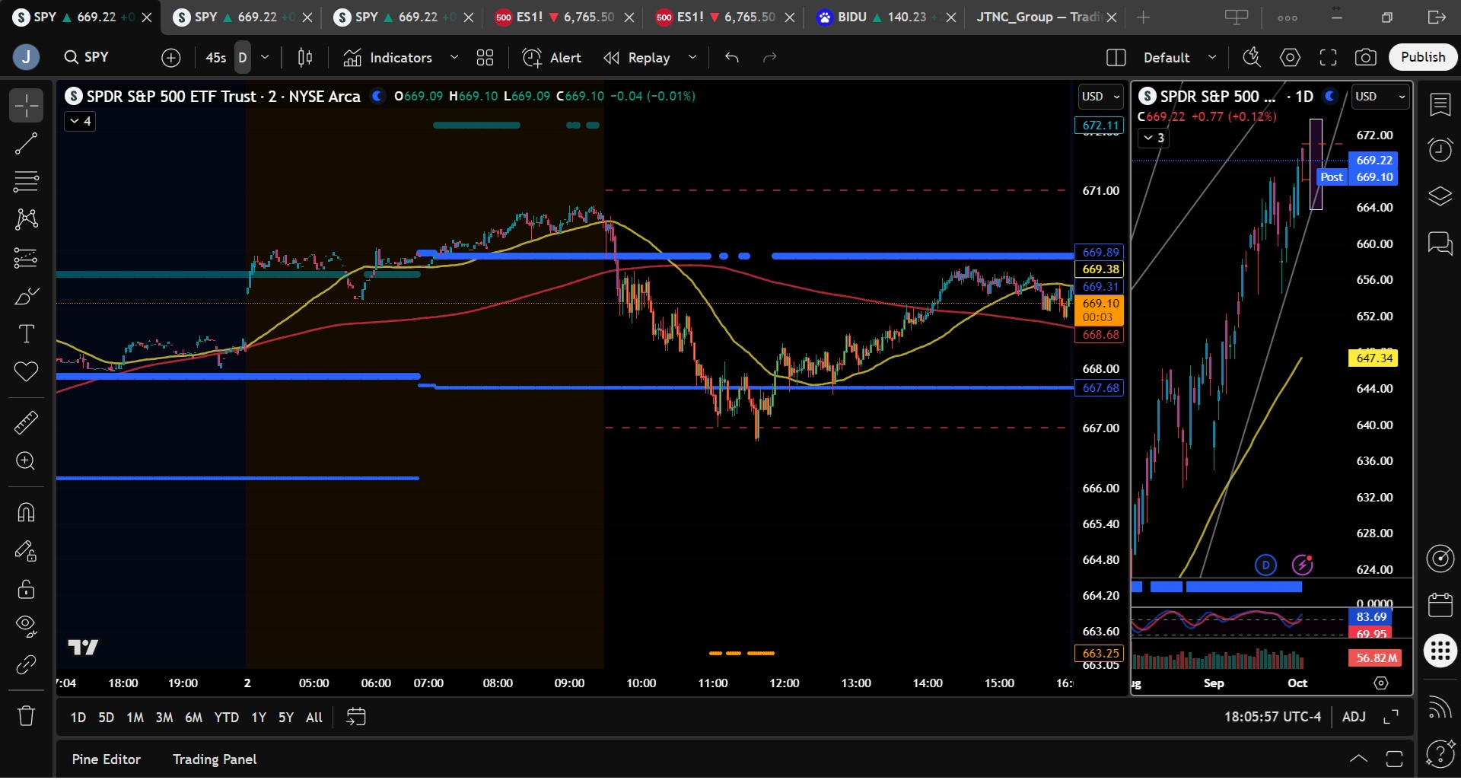This screenshot has height=780, width=1461.
Task: Select the brush drawing tool
Action: 26,296
